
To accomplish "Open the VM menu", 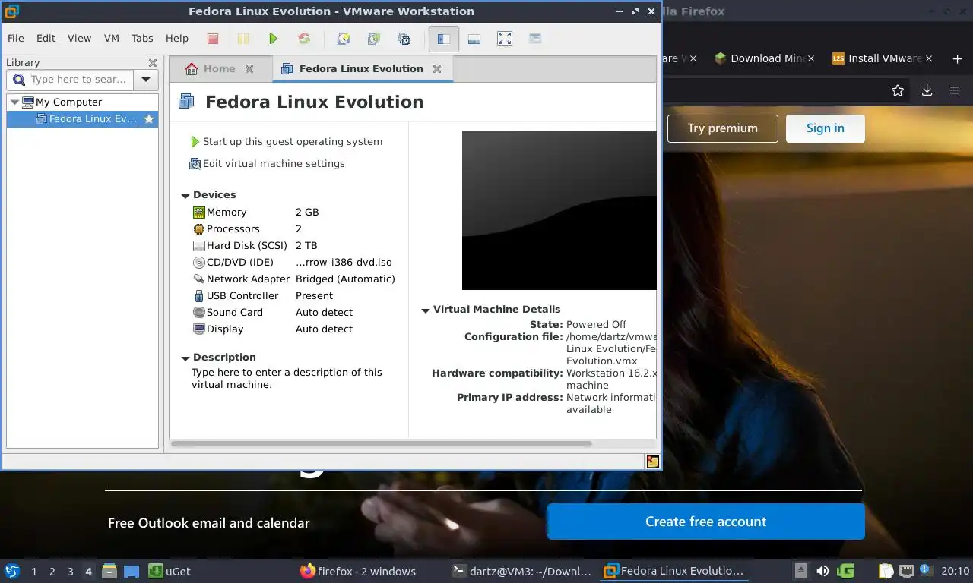I will click(111, 38).
